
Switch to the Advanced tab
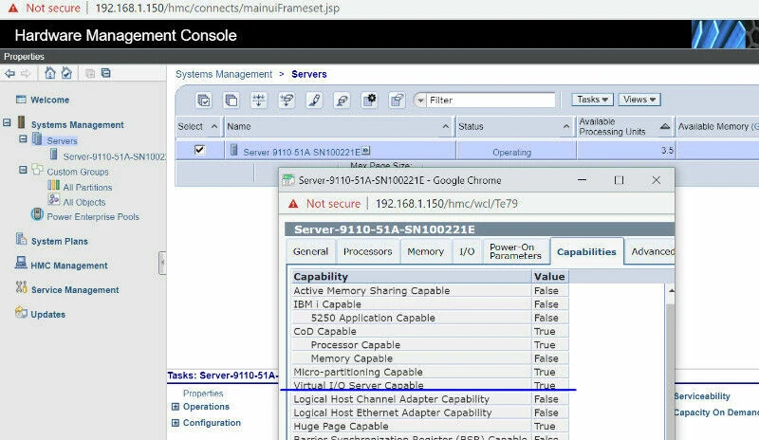click(650, 251)
